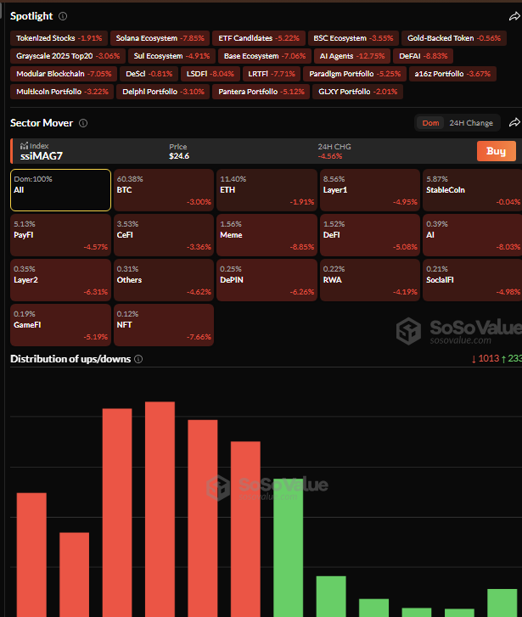Viewport: 522px width, 617px height.
Task: Open LRTFi spotlight tag
Action: pos(272,74)
